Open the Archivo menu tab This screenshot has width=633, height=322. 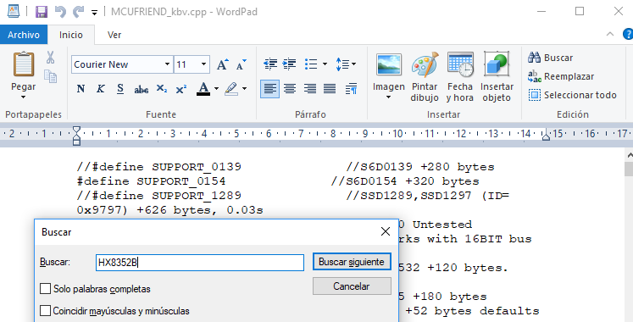(x=24, y=35)
